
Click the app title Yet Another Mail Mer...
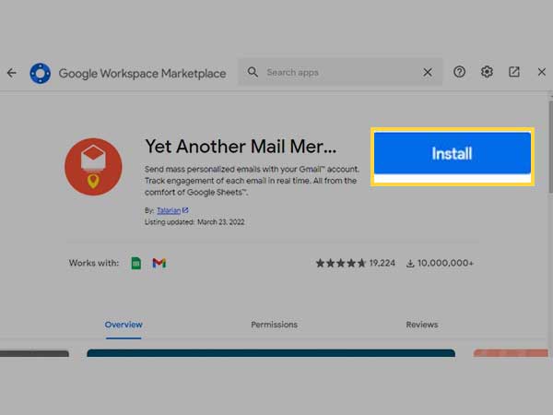click(x=241, y=147)
